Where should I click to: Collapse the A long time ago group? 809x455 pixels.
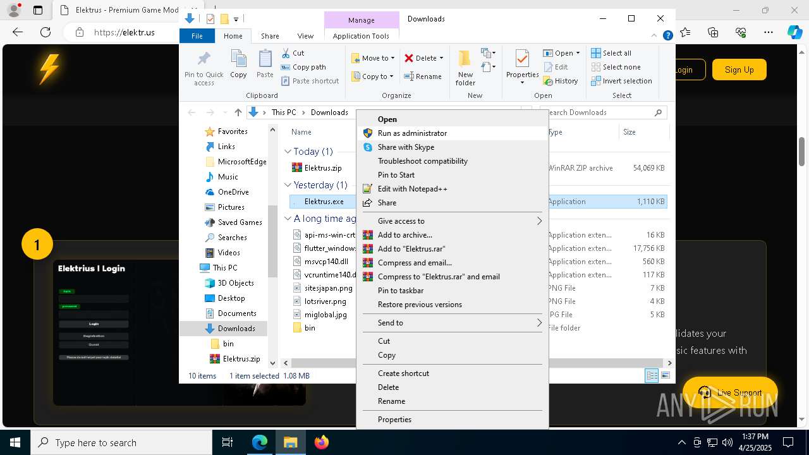288,219
